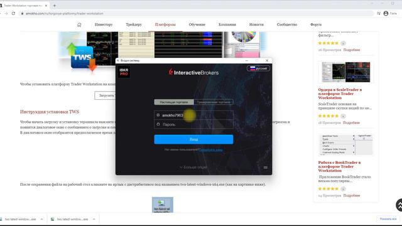Open the Обучение menu item
Image resolution: width=402 pixels, height=226 pixels.
click(197, 24)
